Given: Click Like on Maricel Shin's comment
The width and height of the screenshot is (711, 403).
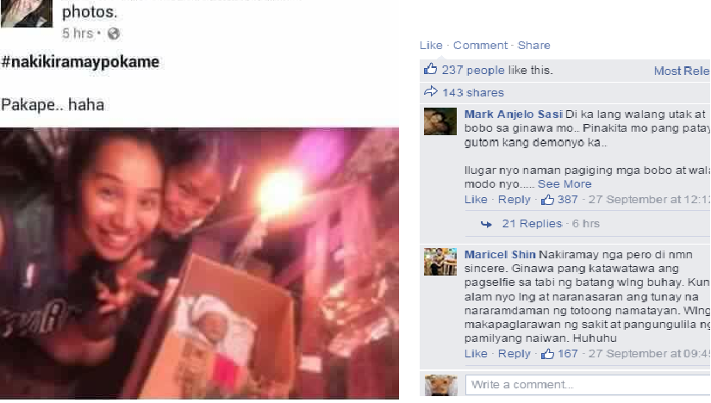Looking at the screenshot, I should tap(476, 354).
